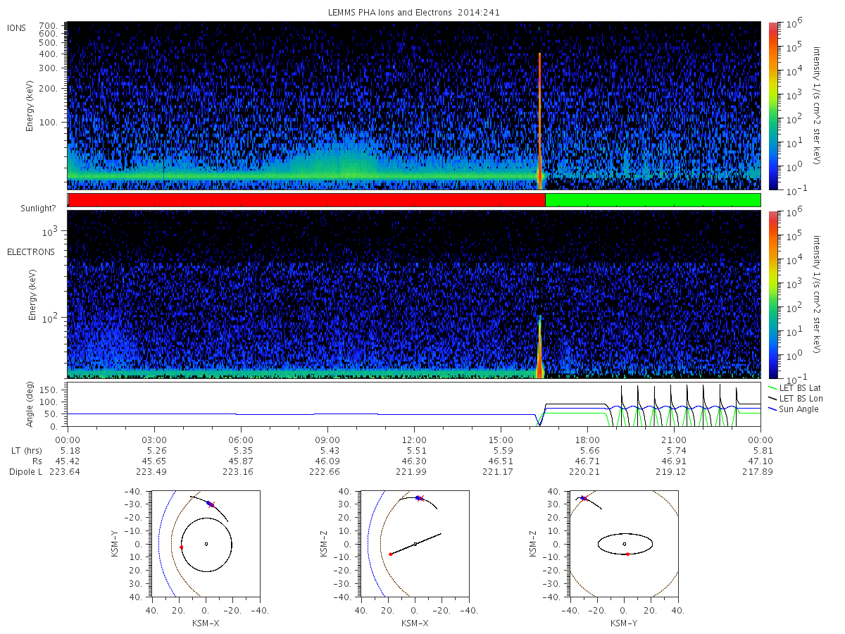Click the red dot in the KSM-X/KSM-Y plot
The height and width of the screenshot is (634, 845).
click(x=181, y=547)
